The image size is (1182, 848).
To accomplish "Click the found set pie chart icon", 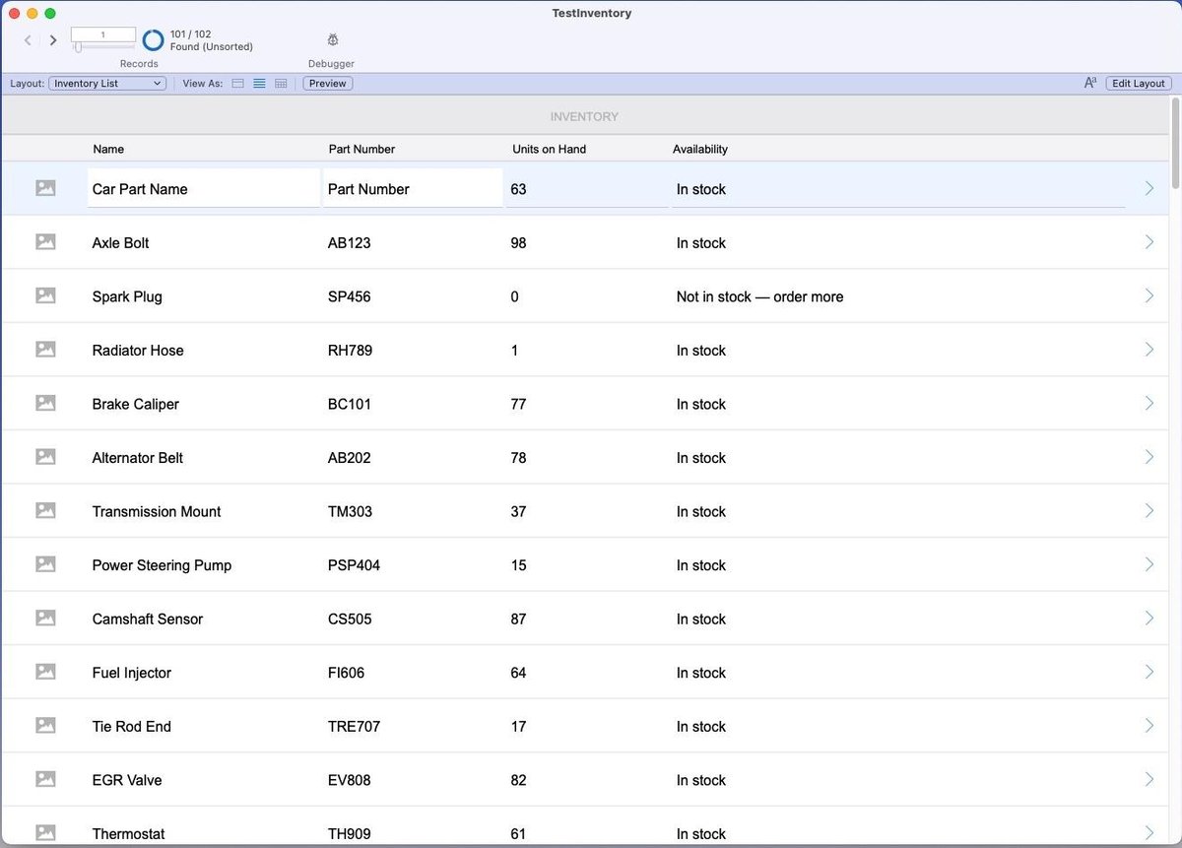I will coord(153,39).
